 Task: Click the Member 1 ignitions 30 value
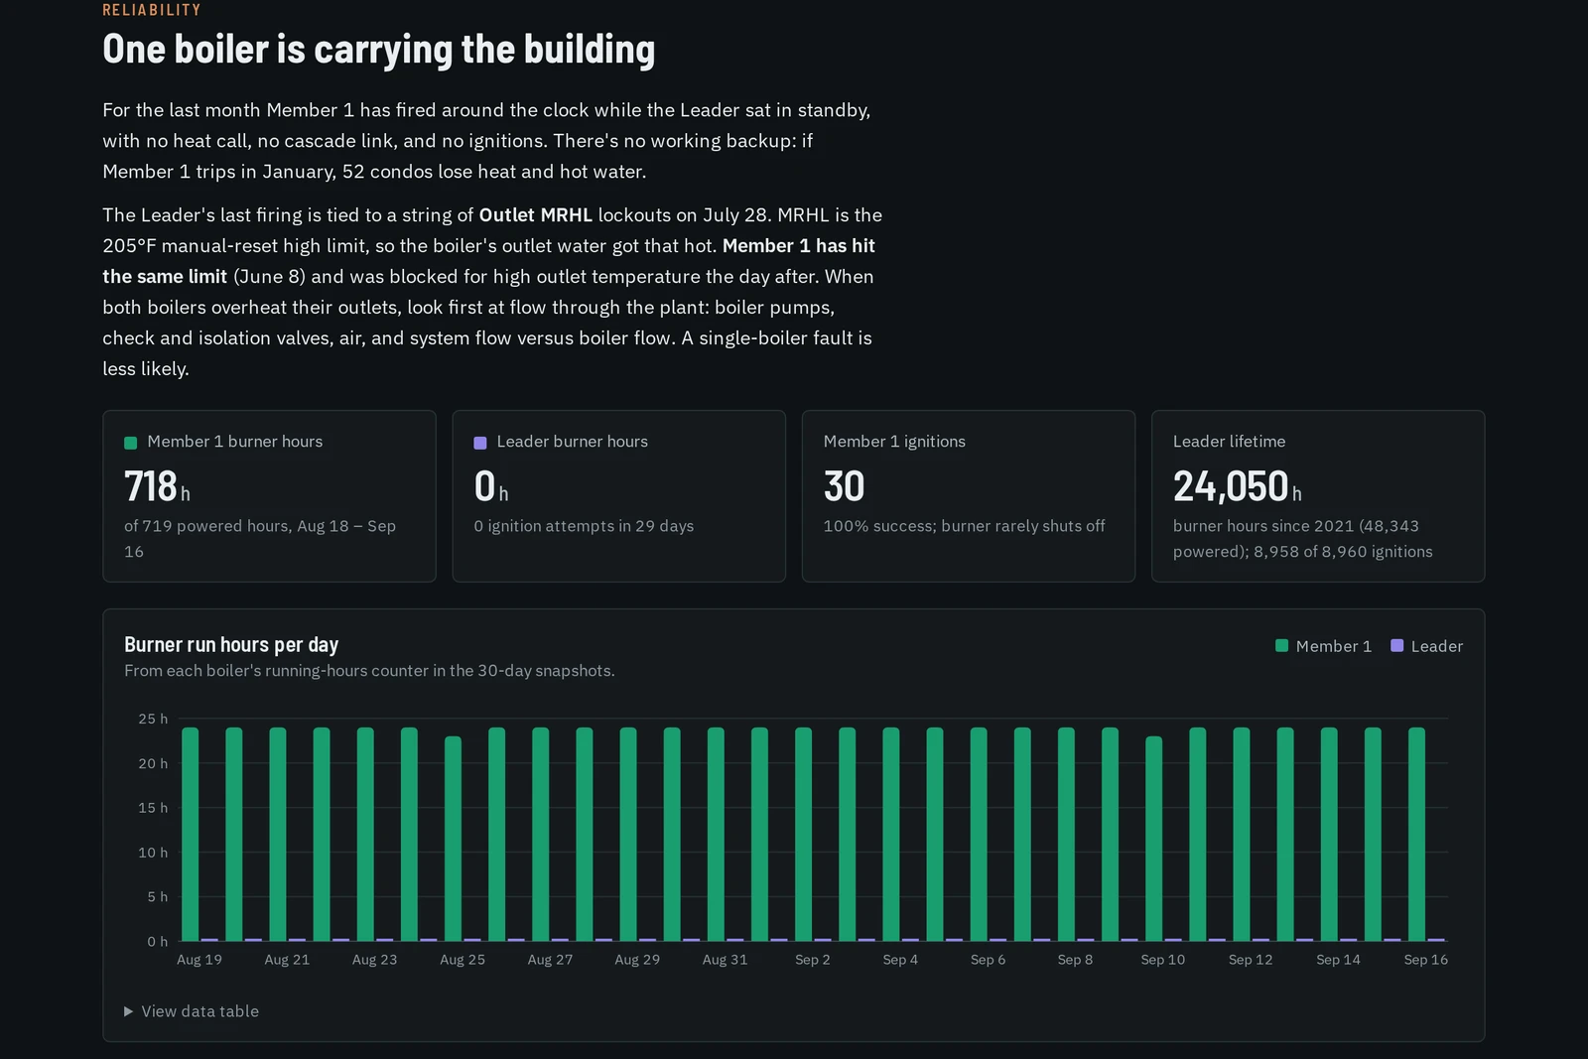click(x=844, y=486)
